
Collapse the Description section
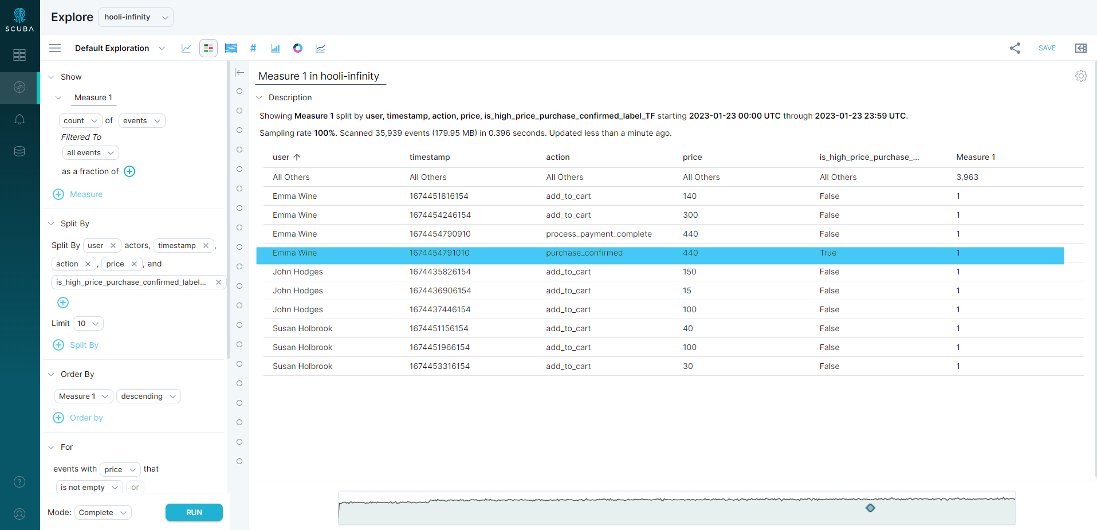click(259, 98)
